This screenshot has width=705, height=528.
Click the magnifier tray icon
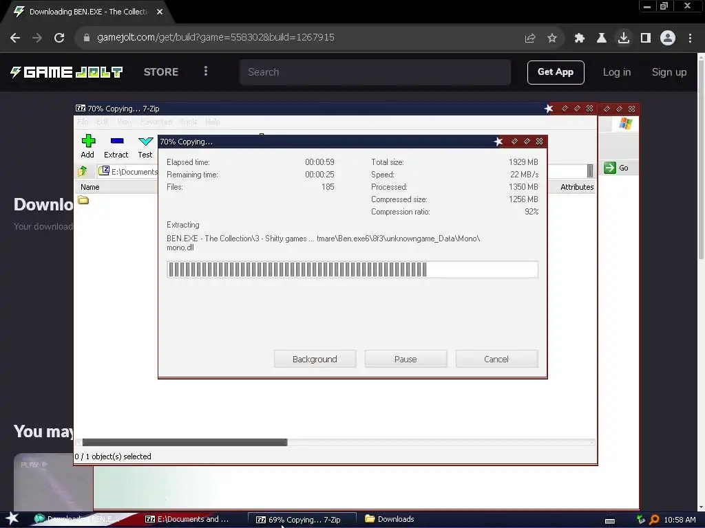(x=654, y=520)
